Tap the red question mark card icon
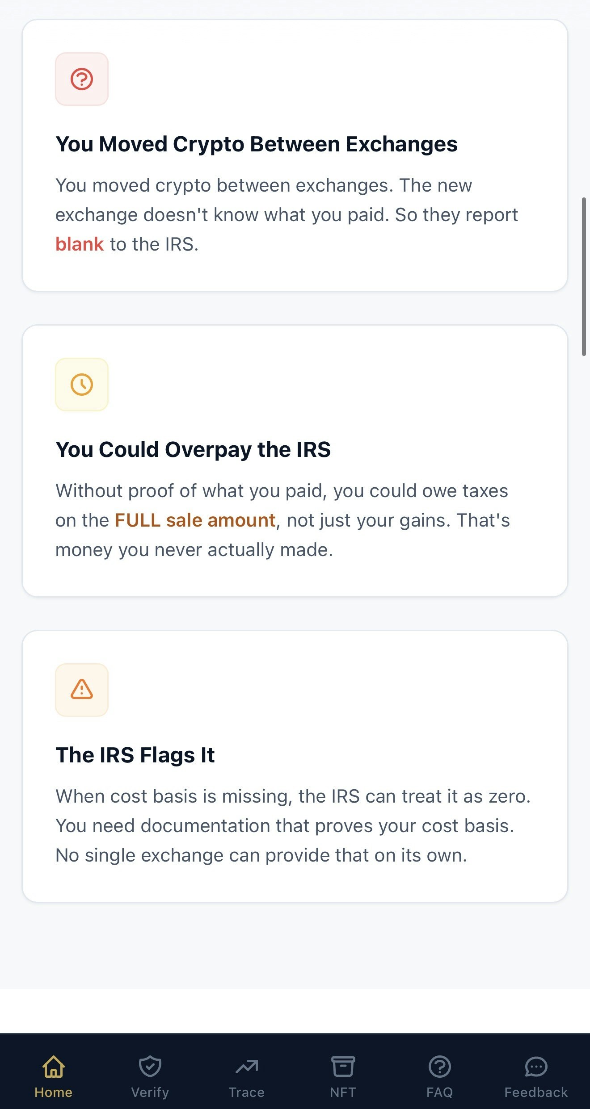The height and width of the screenshot is (1109, 590). click(82, 79)
